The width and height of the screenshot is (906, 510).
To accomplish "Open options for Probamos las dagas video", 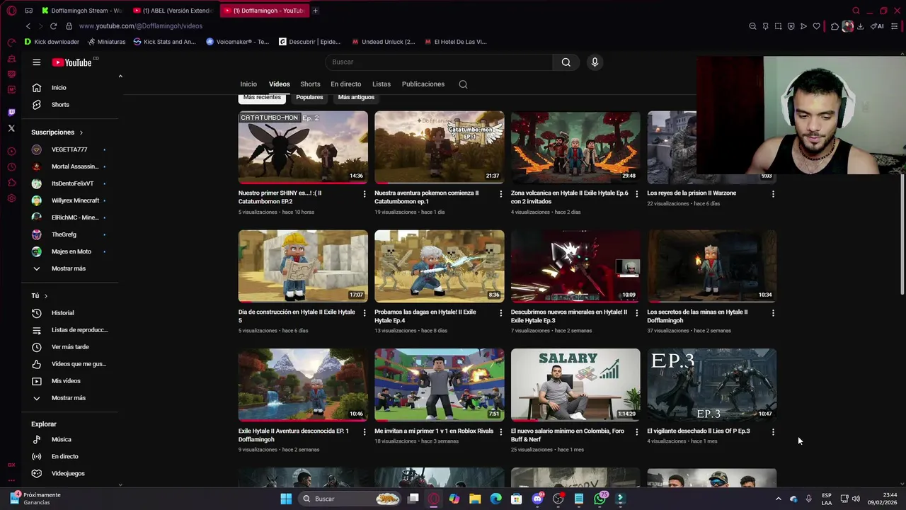I will pos(500,313).
